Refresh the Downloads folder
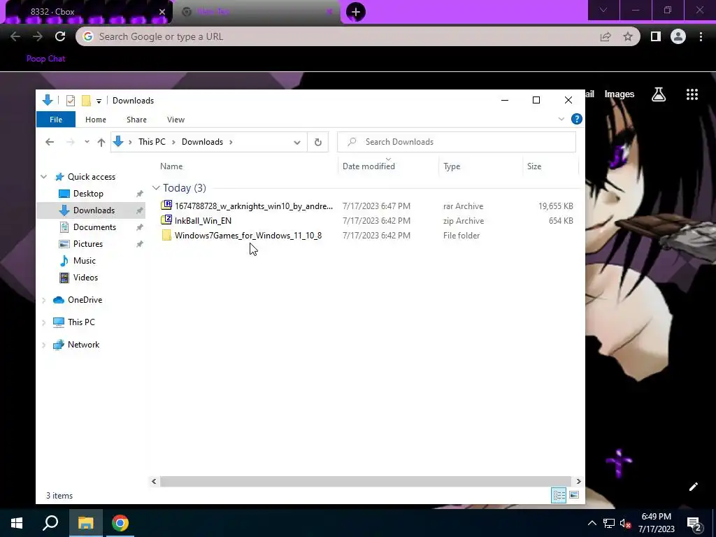 tap(318, 142)
